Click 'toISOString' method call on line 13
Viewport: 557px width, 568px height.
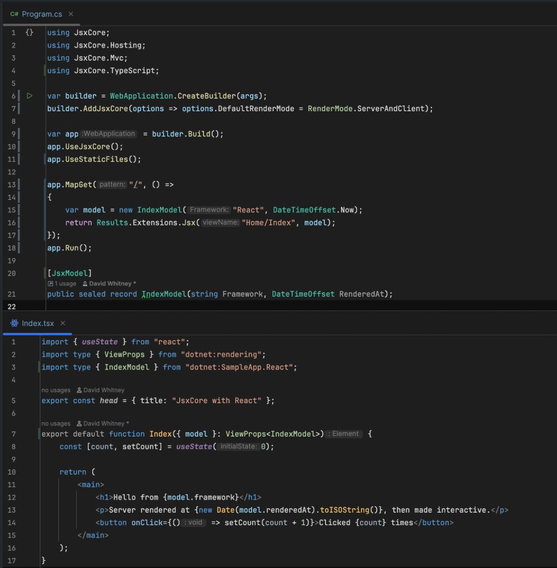[x=345, y=510]
